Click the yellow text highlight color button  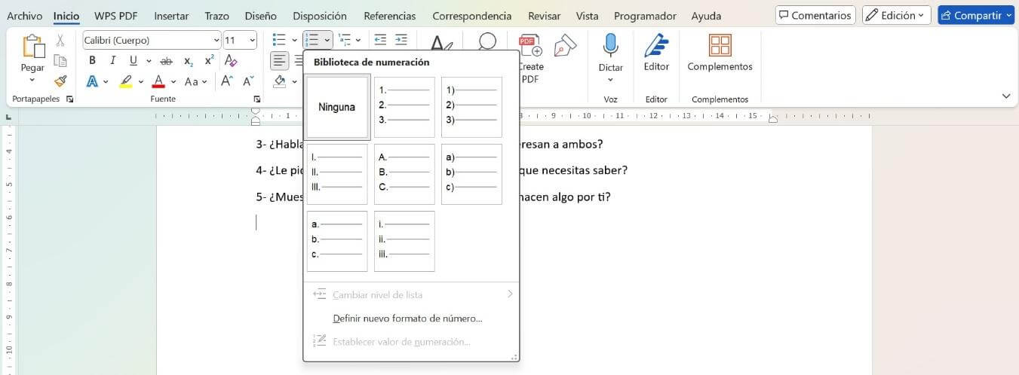[127, 81]
